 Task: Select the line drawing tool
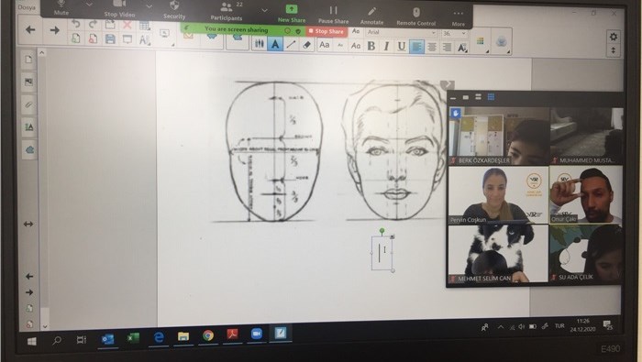tap(291, 45)
